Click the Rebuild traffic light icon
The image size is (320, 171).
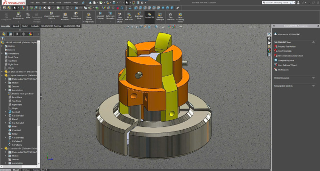pyautogui.click(x=134, y=3)
